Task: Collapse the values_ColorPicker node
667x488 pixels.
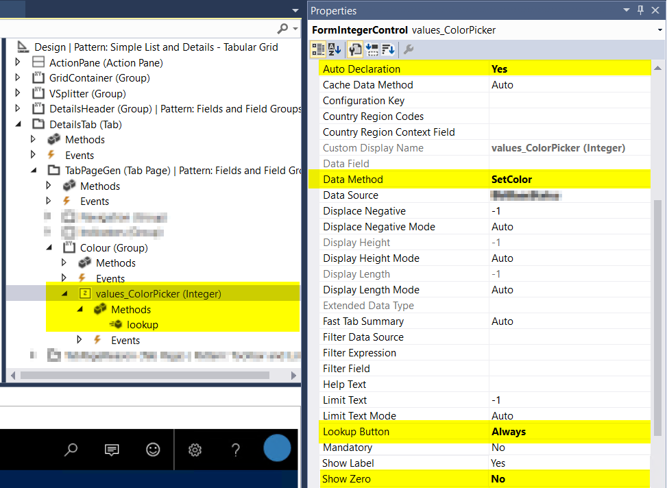Action: pos(64,293)
